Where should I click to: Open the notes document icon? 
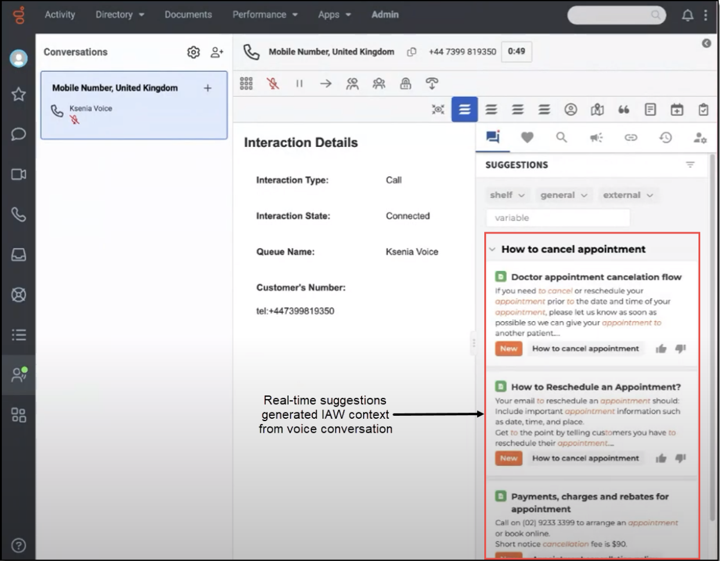[650, 109]
